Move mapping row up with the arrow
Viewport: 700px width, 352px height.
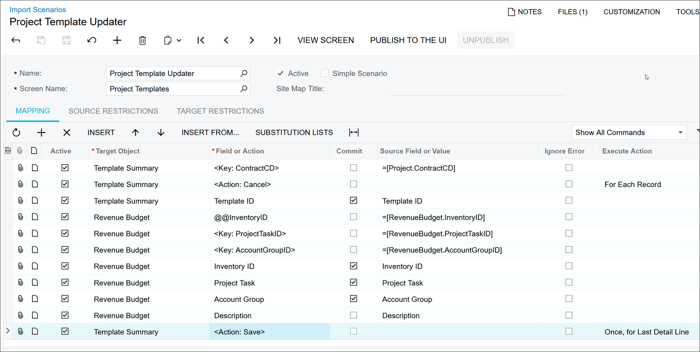click(x=135, y=132)
